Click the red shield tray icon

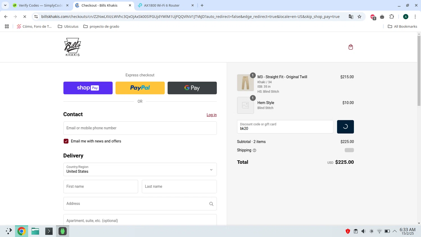pyautogui.click(x=348, y=231)
